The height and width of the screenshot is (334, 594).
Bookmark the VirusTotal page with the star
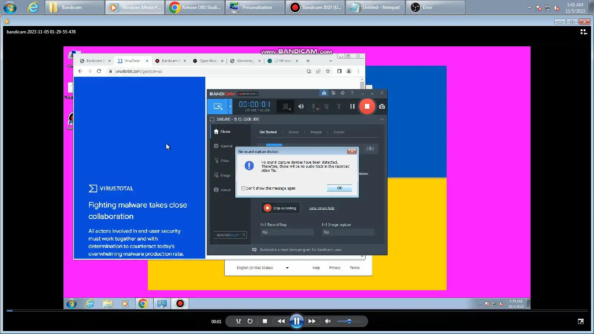[328, 71]
